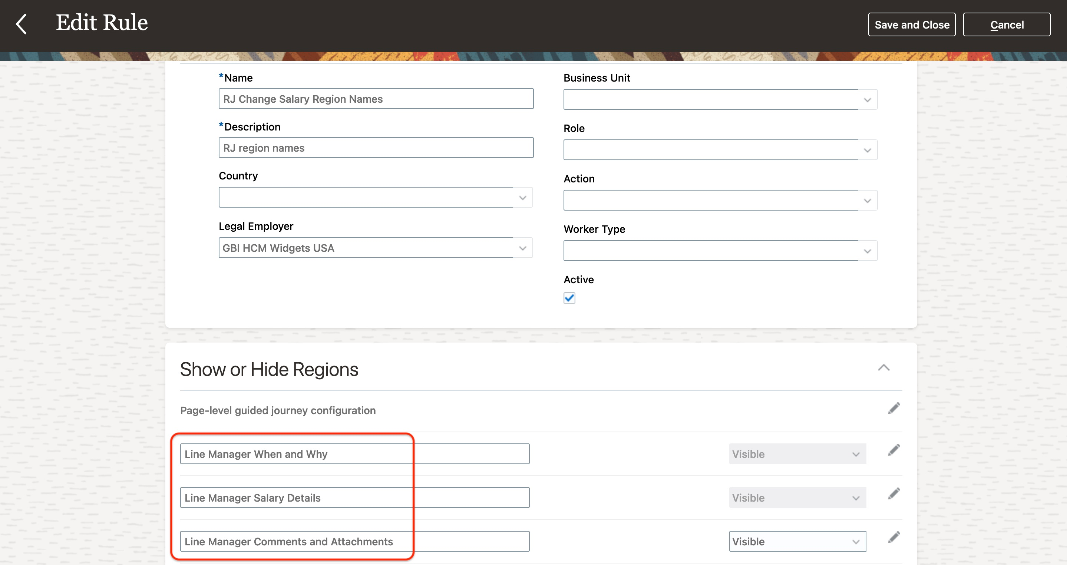Open Visible dropdown for Comments and Attachments
Screen dimensions: 1067x565
[797, 541]
